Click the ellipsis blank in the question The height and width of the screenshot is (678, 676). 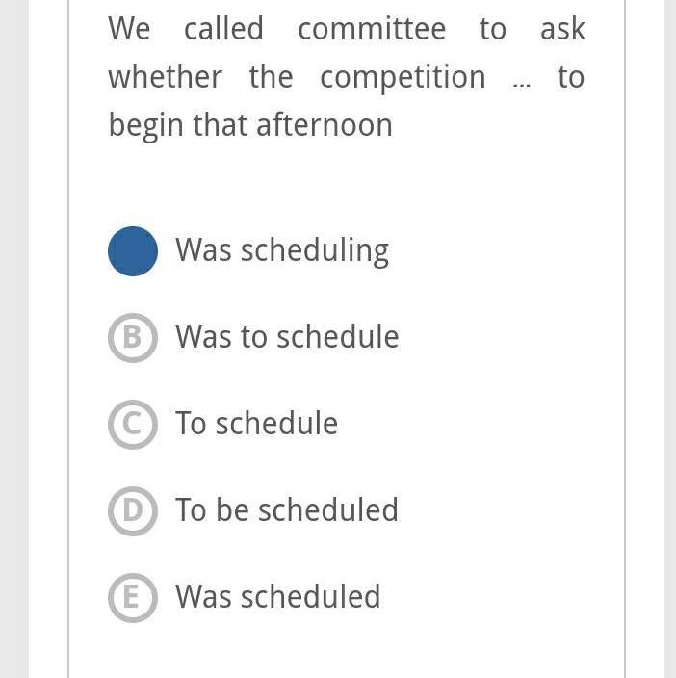click(x=522, y=81)
